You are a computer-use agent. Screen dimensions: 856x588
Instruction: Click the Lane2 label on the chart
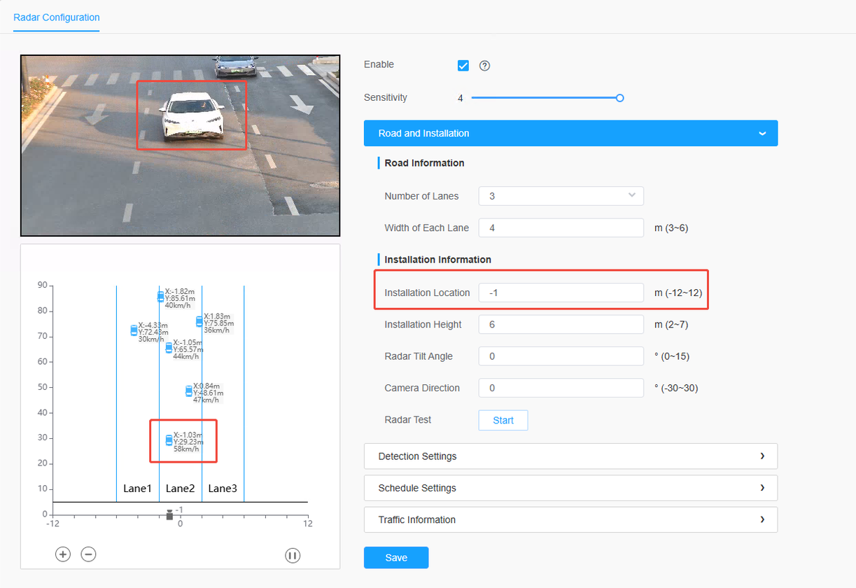point(180,489)
